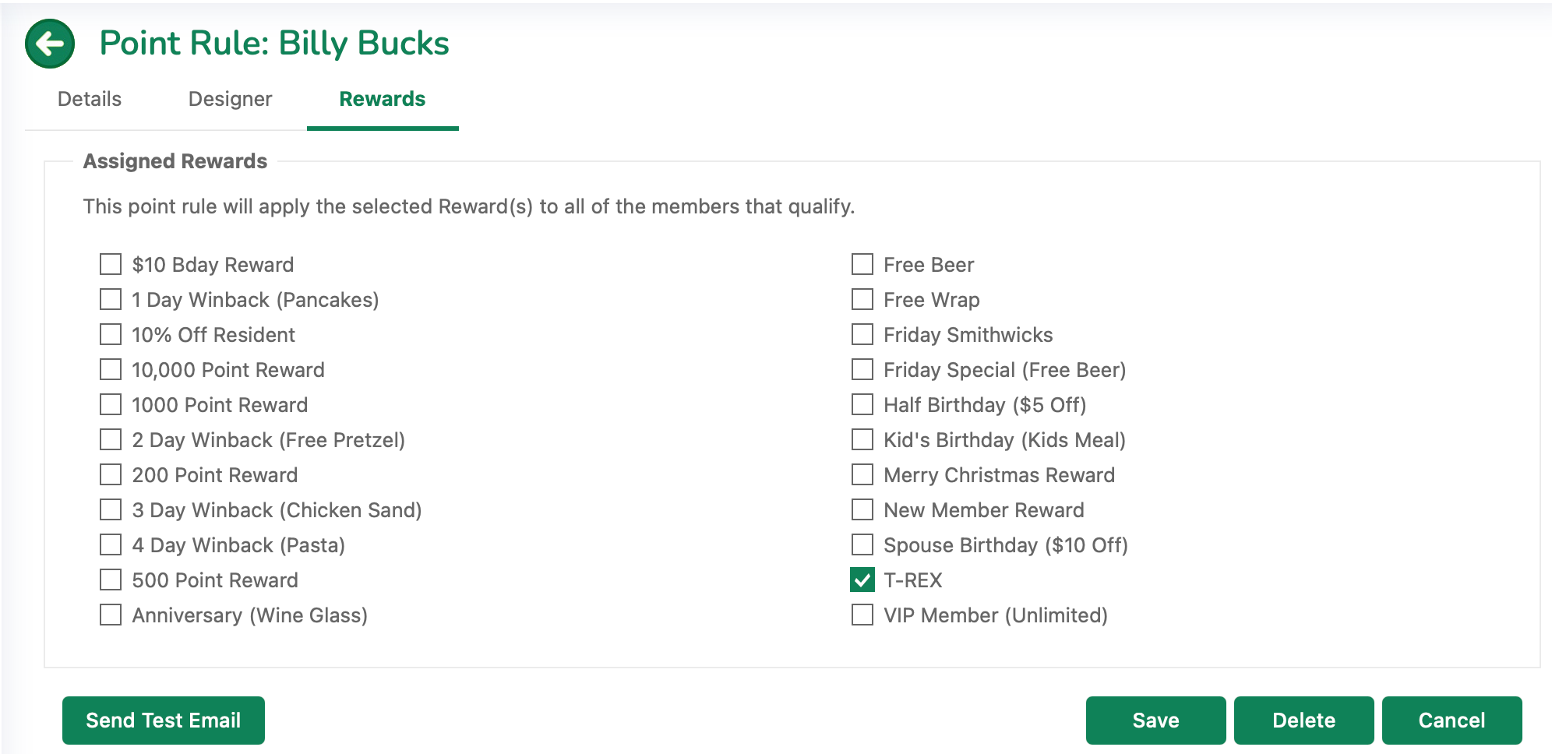Tick the New Member Reward checkbox

coord(862,509)
